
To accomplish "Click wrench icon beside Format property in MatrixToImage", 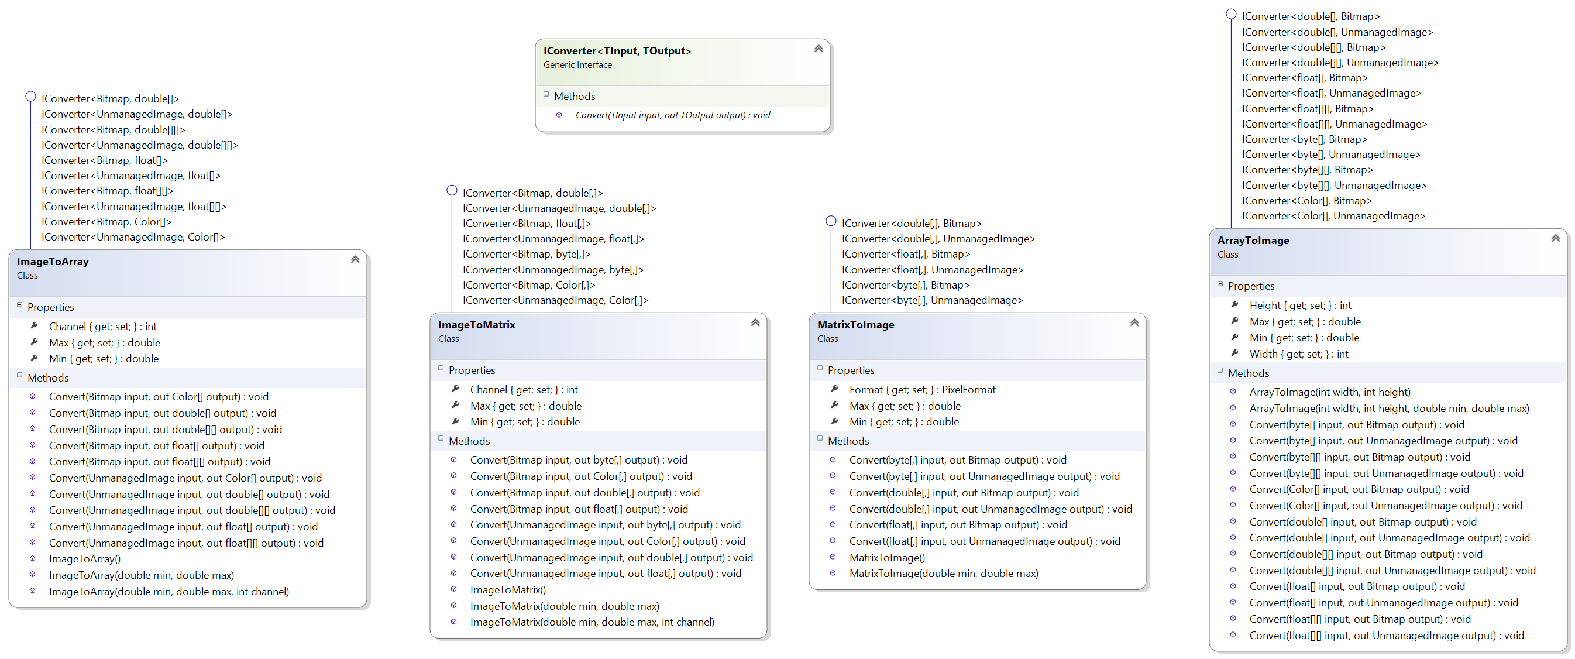I will (x=834, y=389).
